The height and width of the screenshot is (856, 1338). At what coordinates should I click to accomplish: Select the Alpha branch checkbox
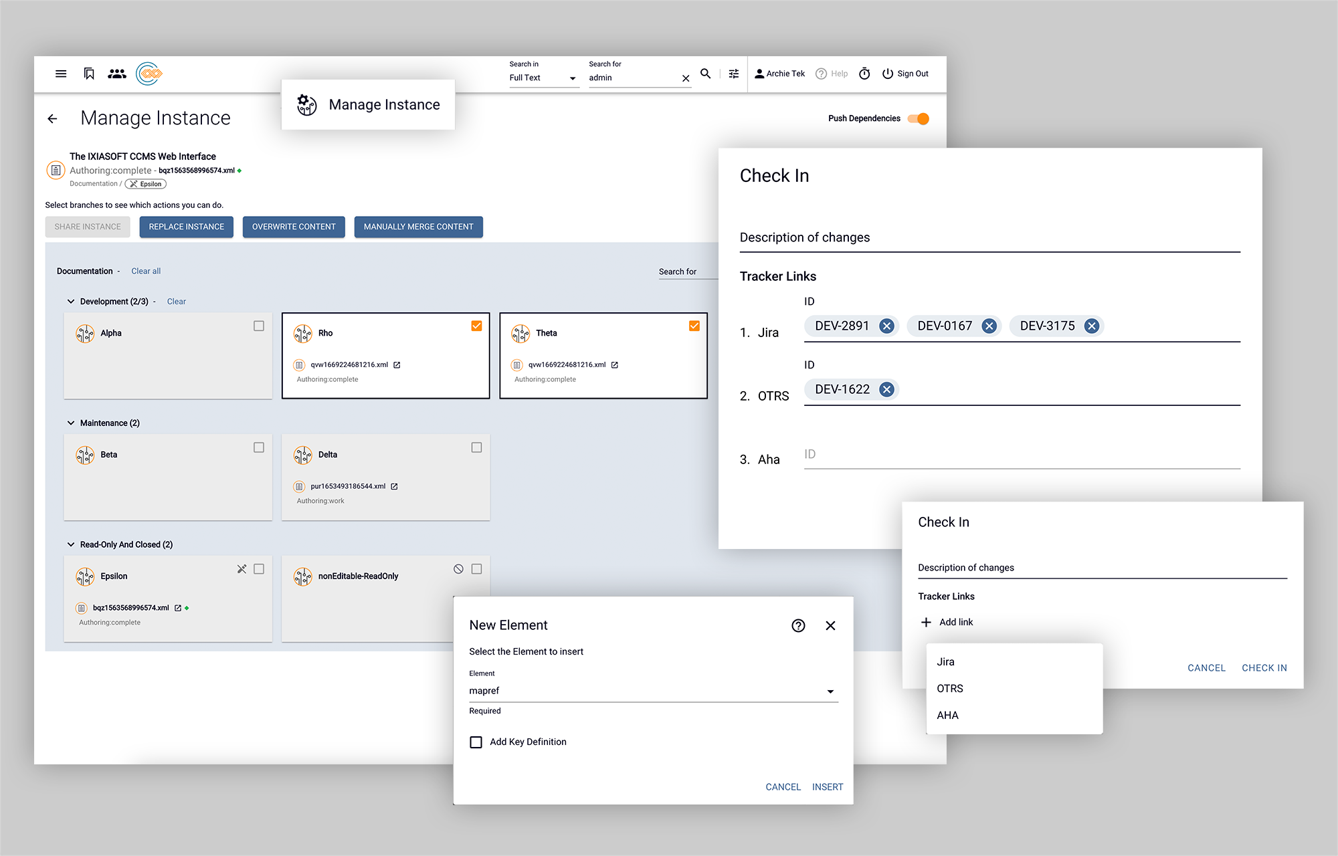tap(259, 326)
